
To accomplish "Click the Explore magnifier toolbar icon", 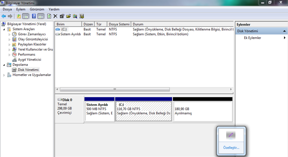I will (75, 16).
